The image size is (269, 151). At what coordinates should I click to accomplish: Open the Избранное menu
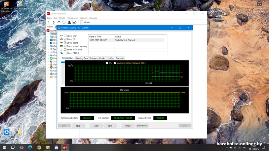(72, 18)
